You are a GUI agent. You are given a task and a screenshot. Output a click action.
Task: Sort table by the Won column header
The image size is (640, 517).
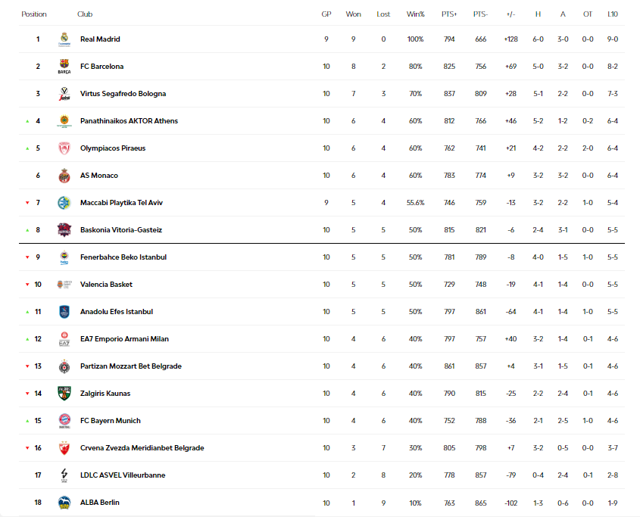click(x=353, y=14)
